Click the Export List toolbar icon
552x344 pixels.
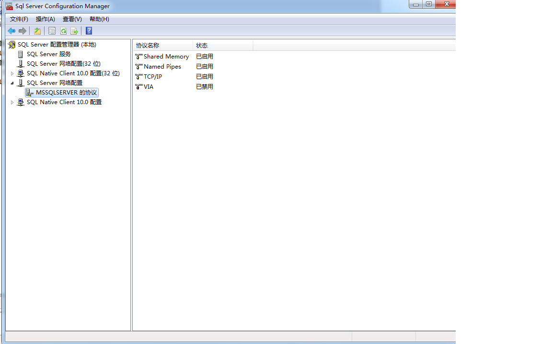click(x=74, y=31)
